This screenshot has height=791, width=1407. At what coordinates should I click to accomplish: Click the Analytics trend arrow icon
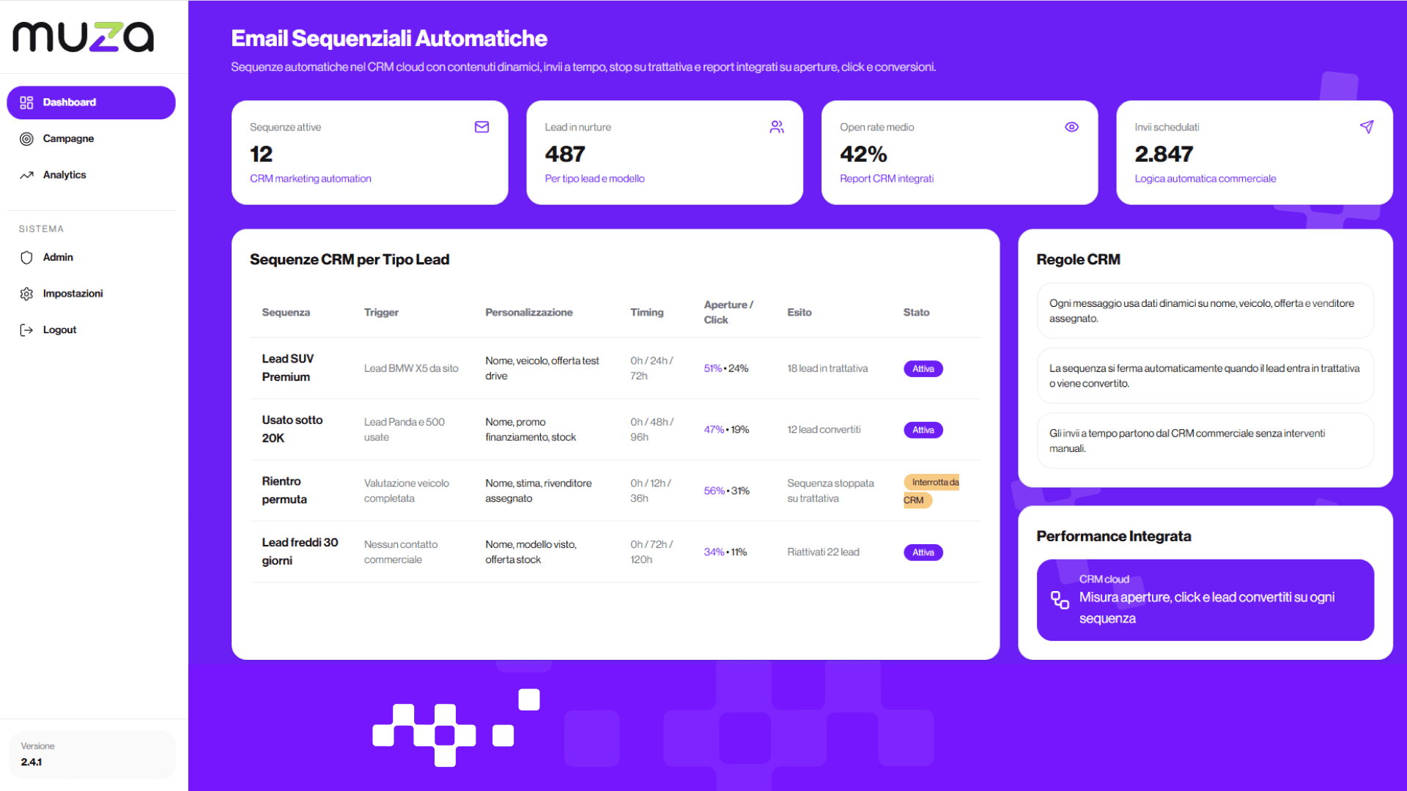click(26, 175)
